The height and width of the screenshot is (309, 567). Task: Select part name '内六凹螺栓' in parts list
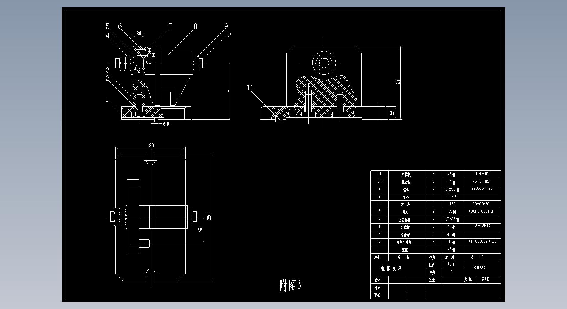tap(404, 242)
